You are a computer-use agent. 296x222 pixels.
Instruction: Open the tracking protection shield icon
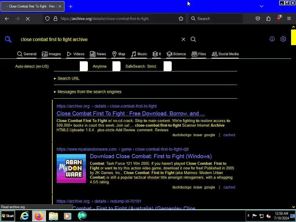47,18
